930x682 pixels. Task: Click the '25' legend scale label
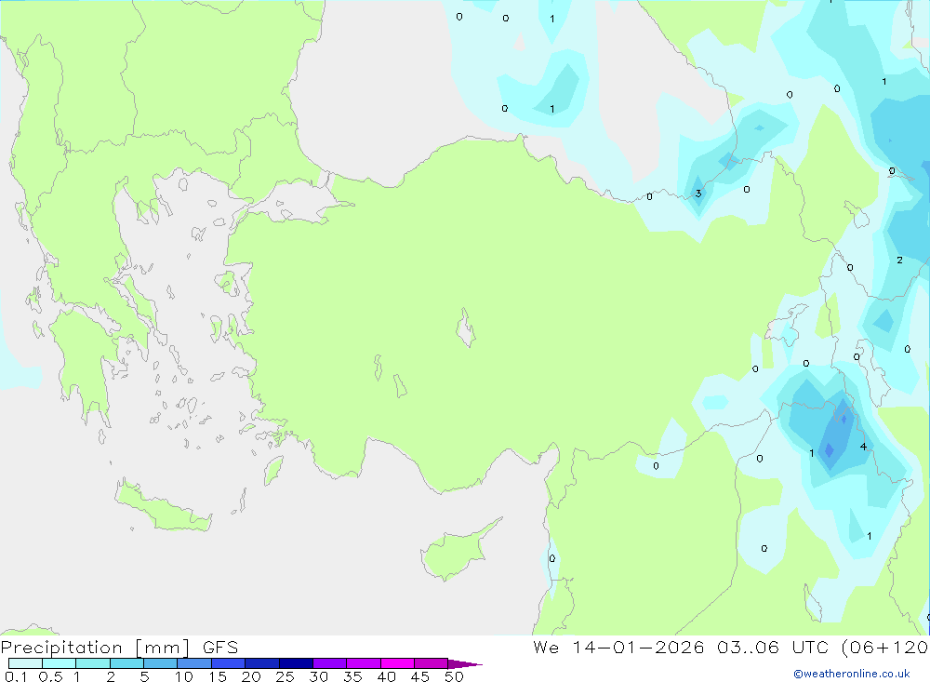click(x=285, y=676)
